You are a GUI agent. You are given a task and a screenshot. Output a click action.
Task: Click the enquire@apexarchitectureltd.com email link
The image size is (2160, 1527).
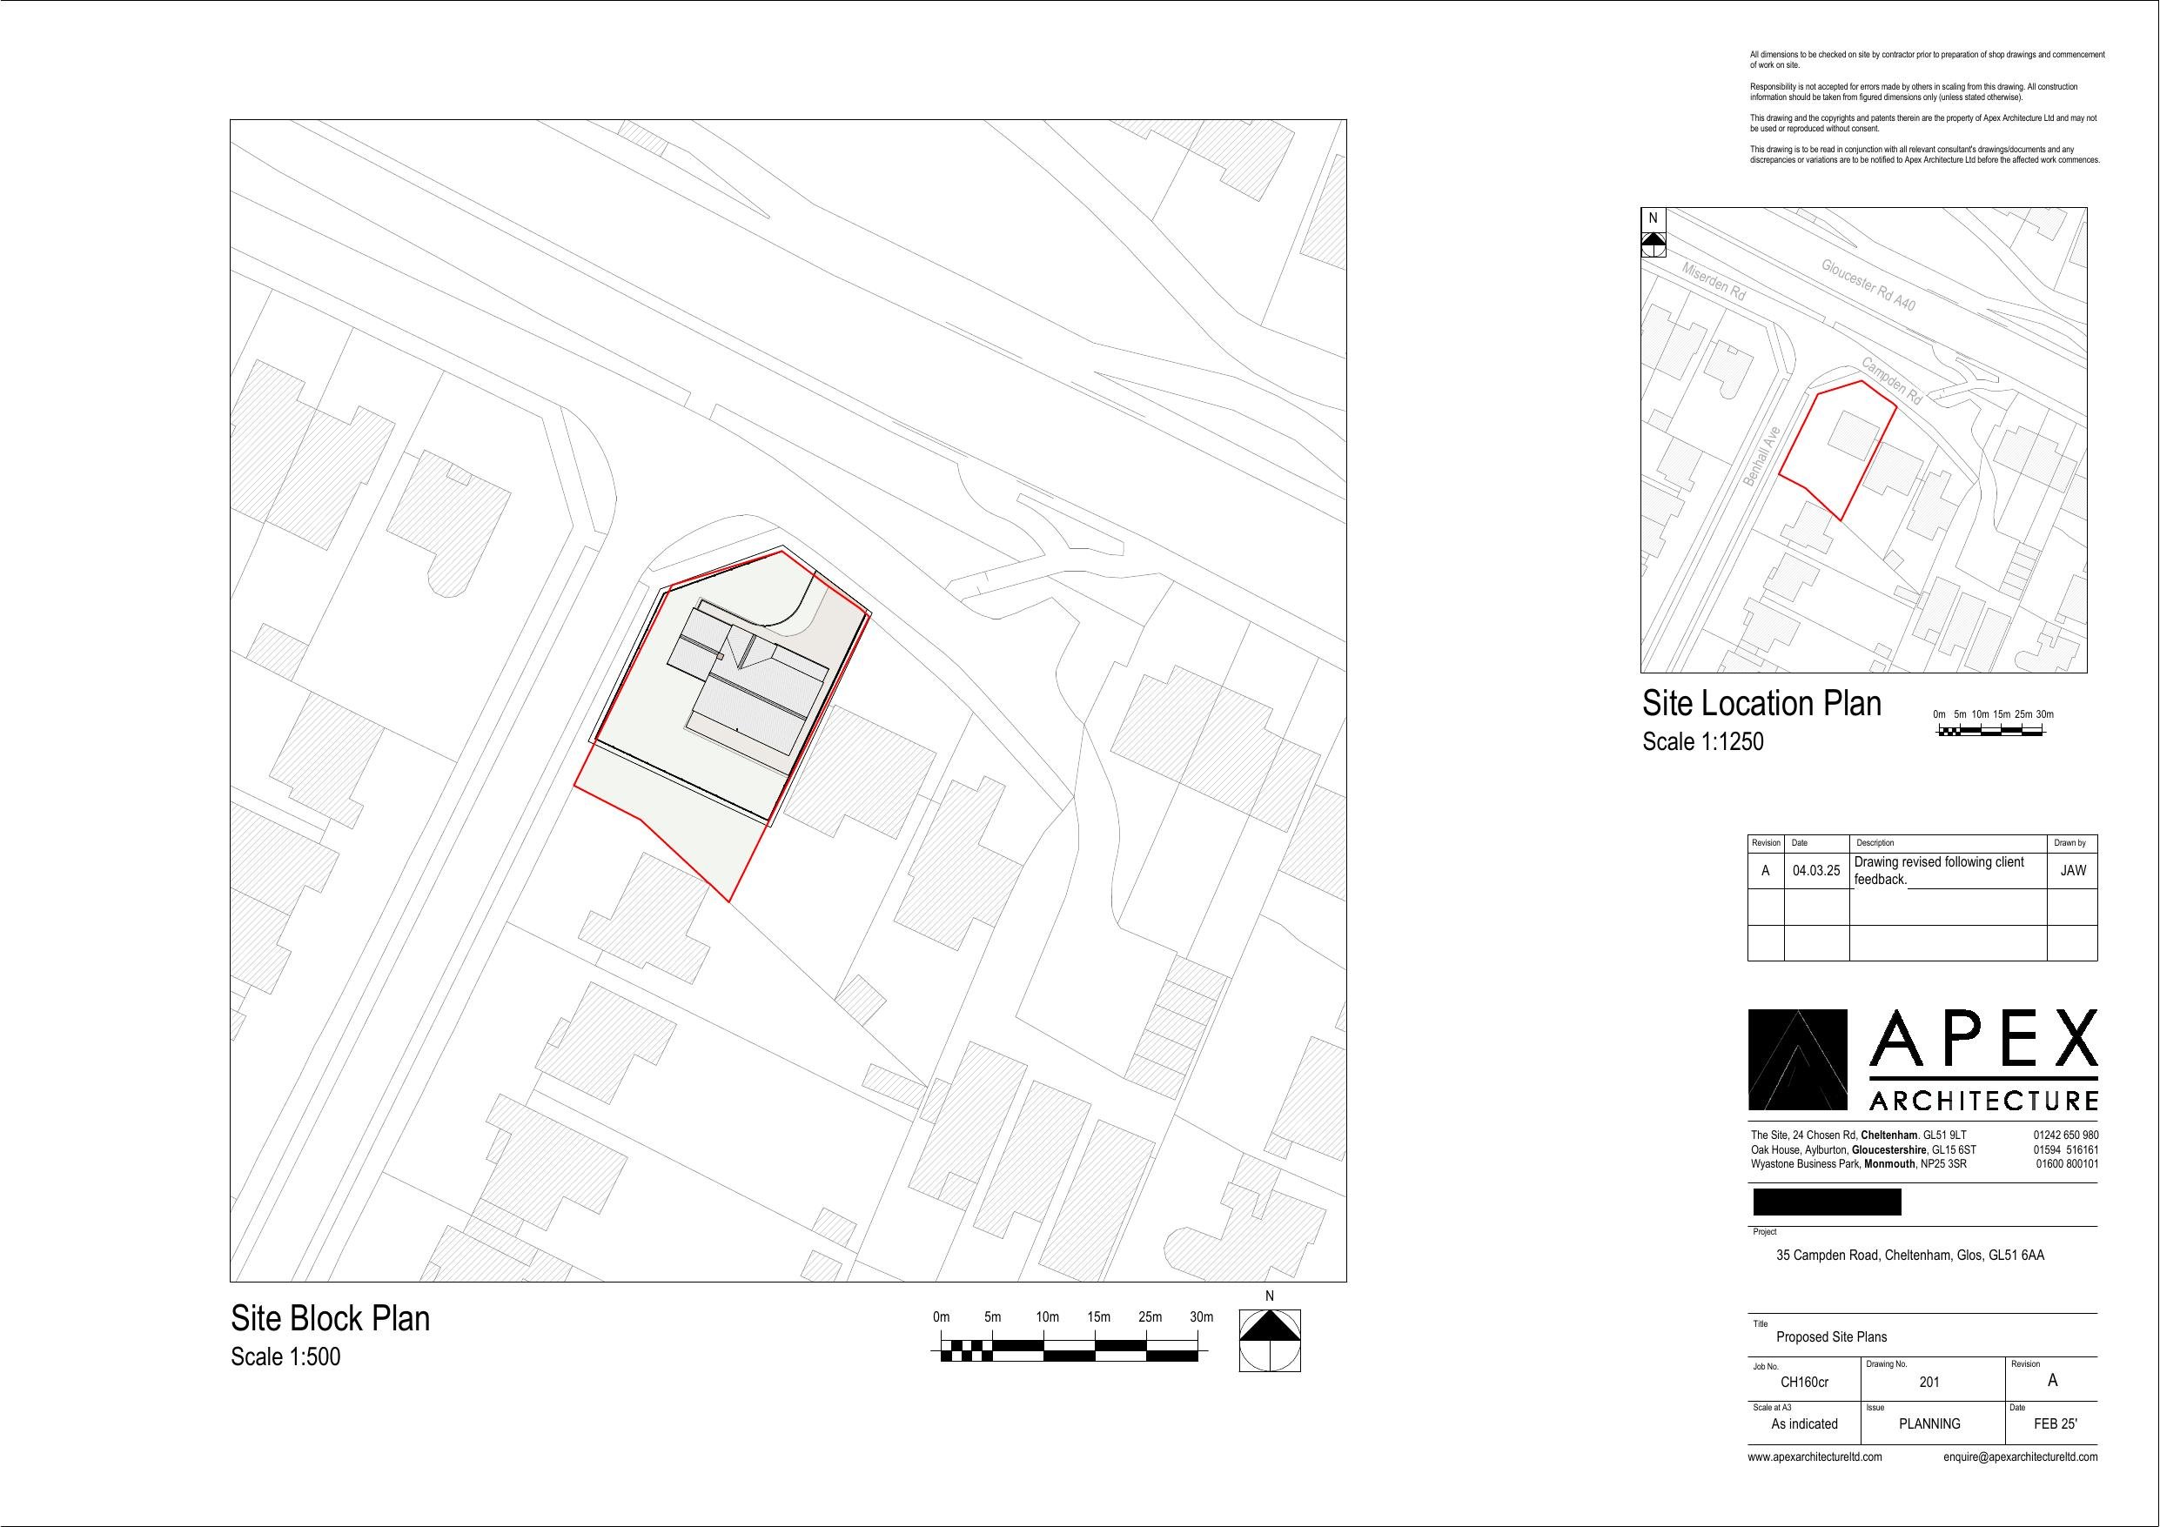click(2020, 1457)
